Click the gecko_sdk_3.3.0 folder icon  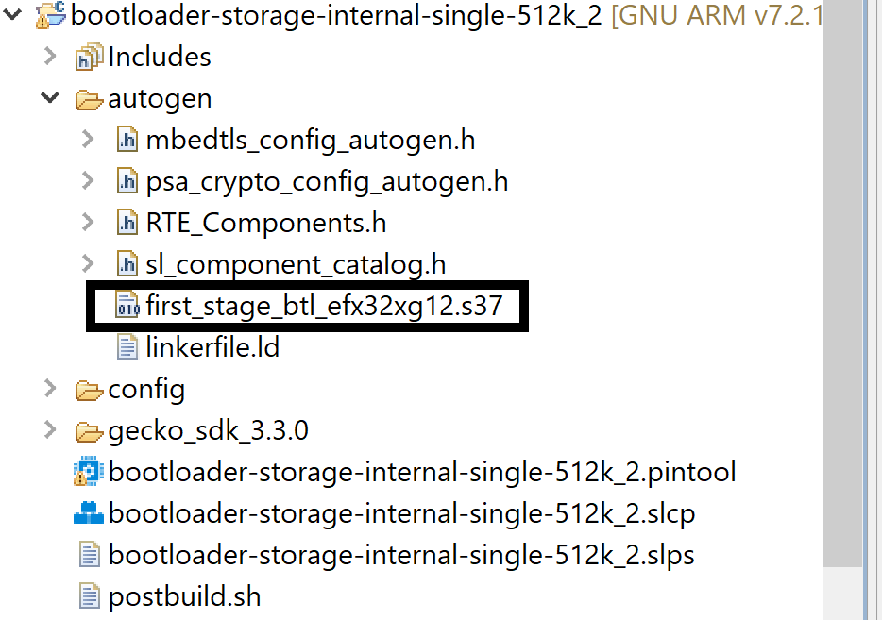tap(89, 431)
